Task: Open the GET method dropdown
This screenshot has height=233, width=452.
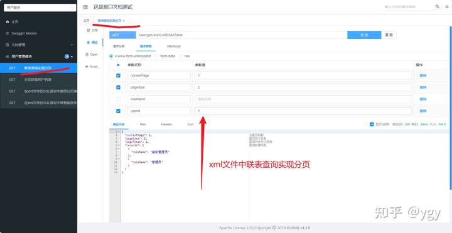Action: click(122, 35)
